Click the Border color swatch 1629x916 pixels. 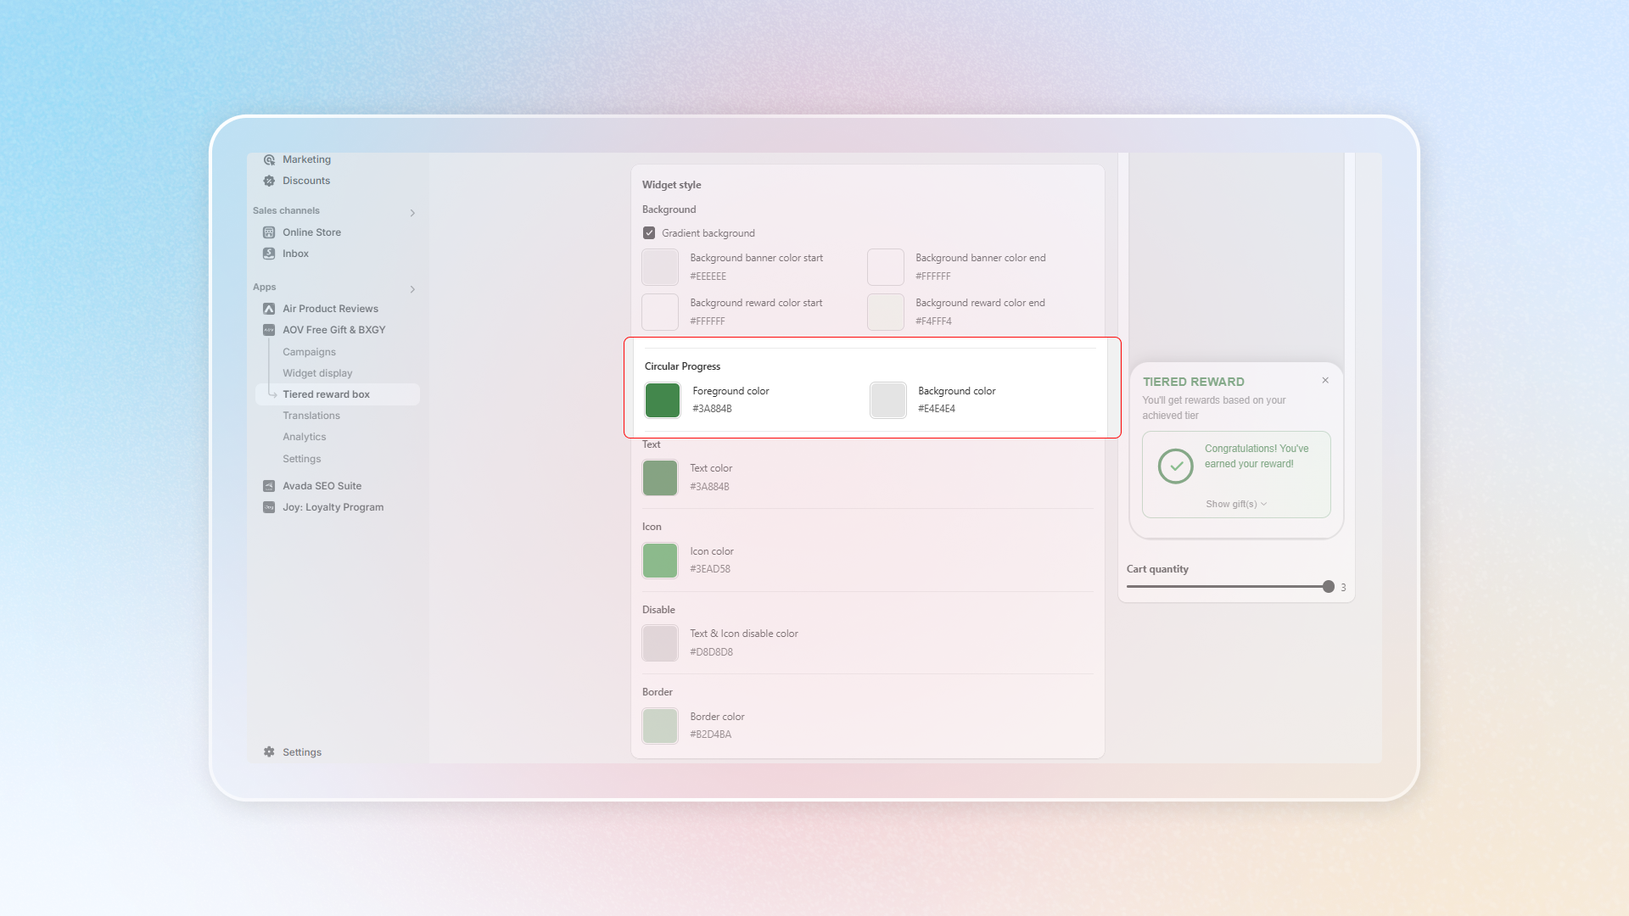pos(660,726)
